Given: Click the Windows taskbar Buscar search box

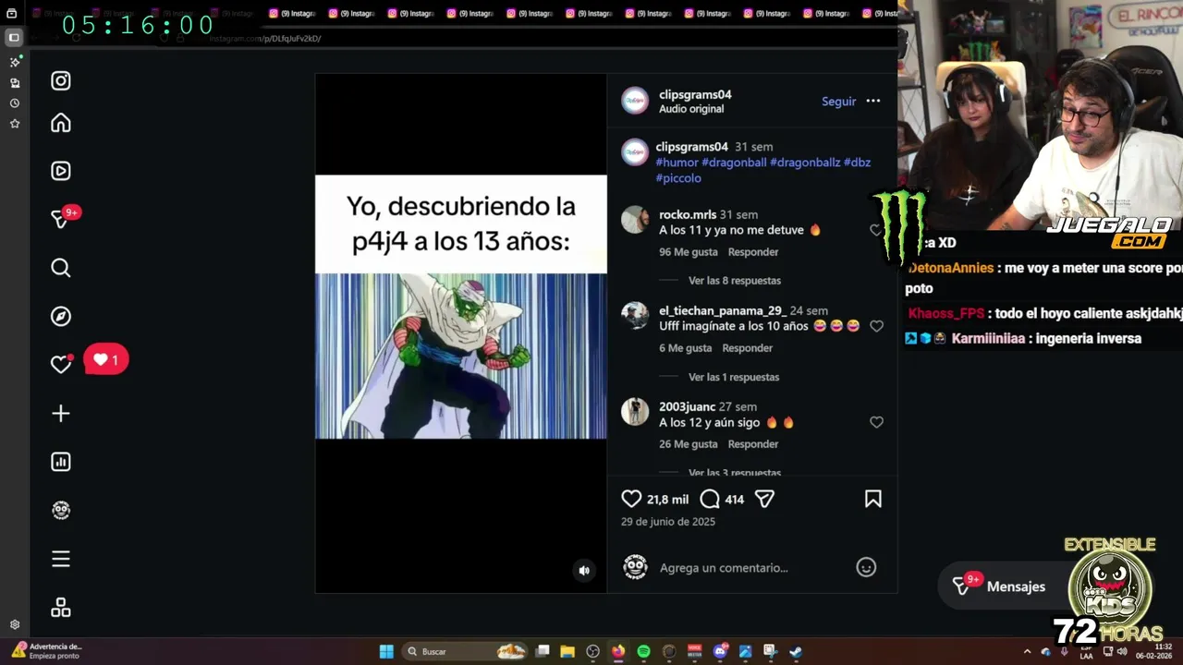Looking at the screenshot, I should (467, 651).
